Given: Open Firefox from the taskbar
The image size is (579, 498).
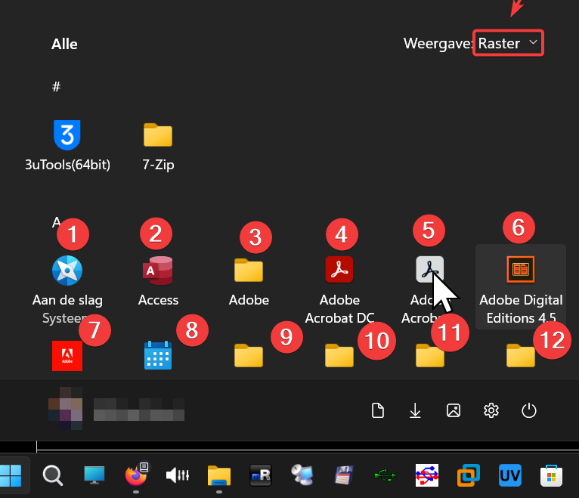Looking at the screenshot, I should [x=136, y=475].
